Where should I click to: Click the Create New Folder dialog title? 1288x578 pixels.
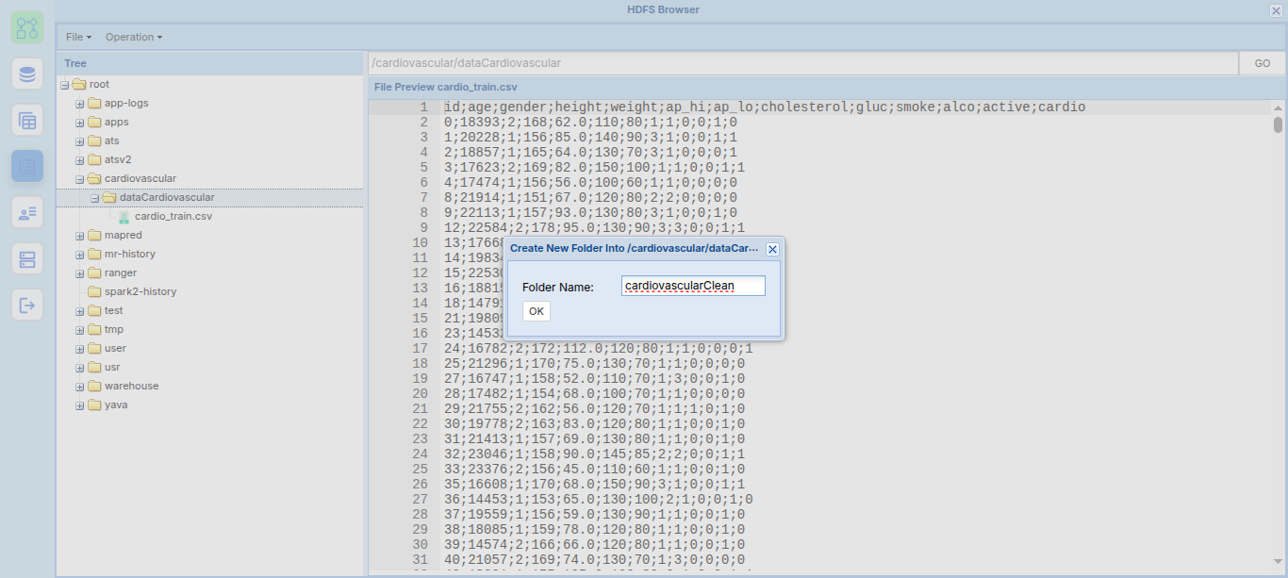point(634,248)
